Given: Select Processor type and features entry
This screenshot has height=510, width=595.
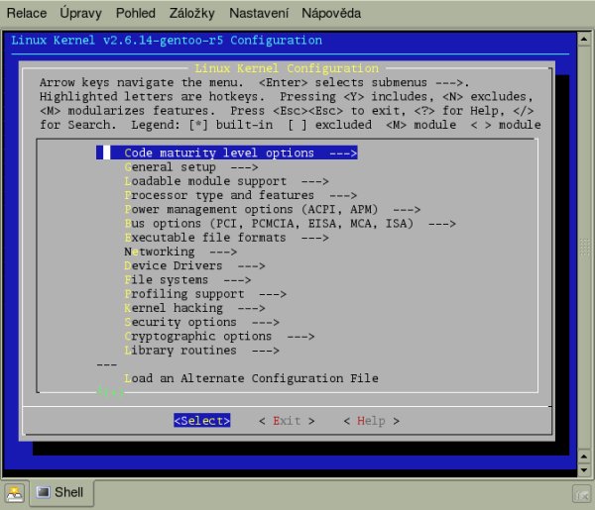Looking at the screenshot, I should 240,195.
